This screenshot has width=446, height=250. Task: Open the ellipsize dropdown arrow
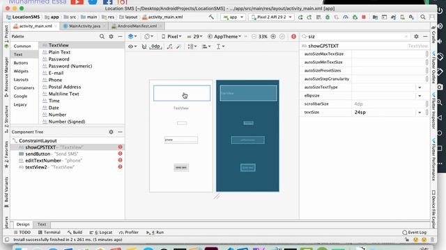point(420,96)
